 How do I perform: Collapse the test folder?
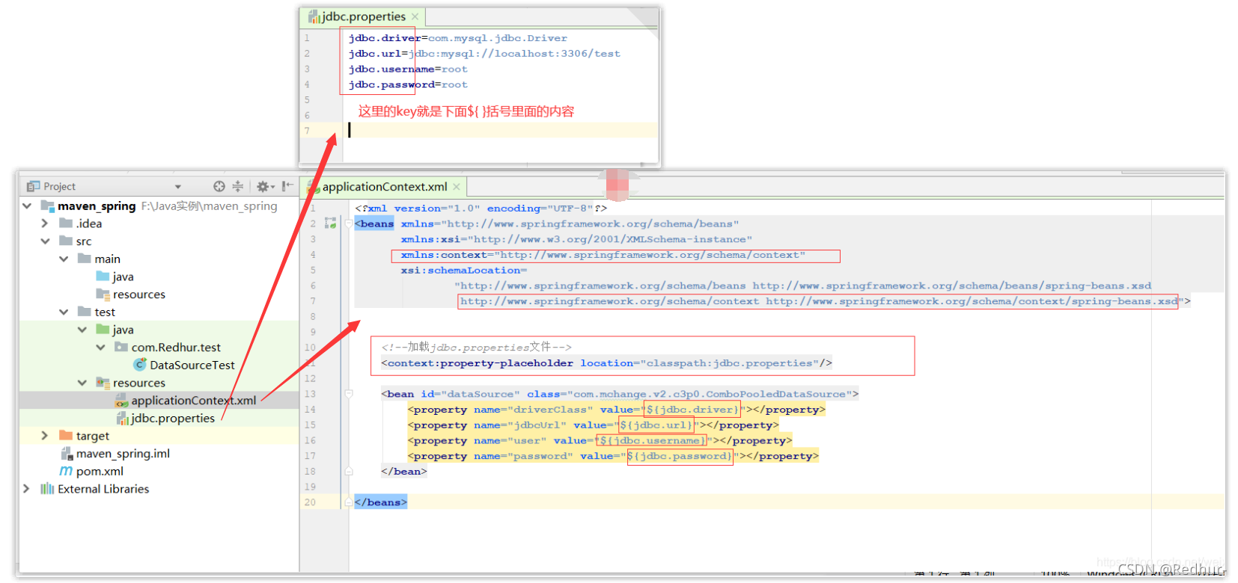[x=64, y=312]
